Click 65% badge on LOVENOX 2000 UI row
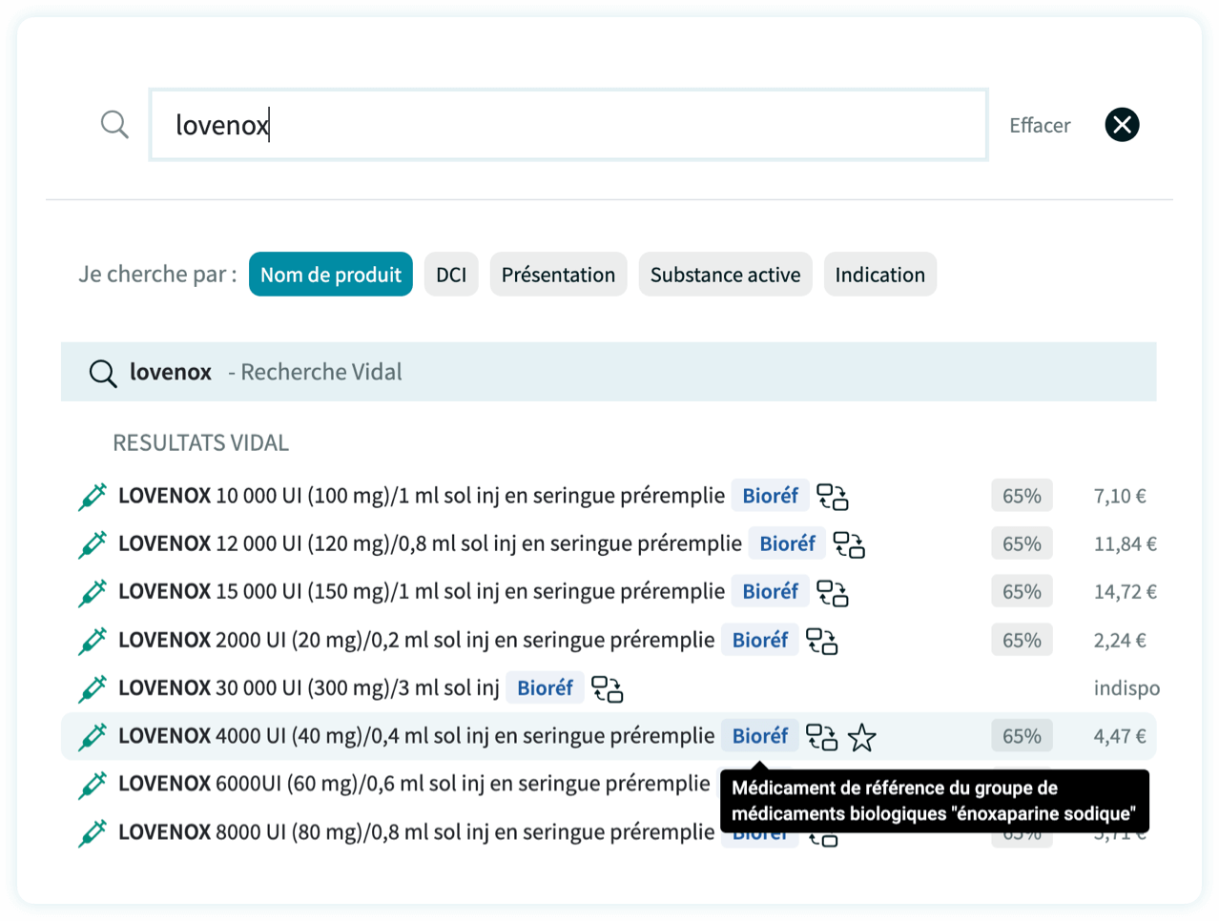The width and height of the screenshot is (1219, 921). pos(1022,640)
